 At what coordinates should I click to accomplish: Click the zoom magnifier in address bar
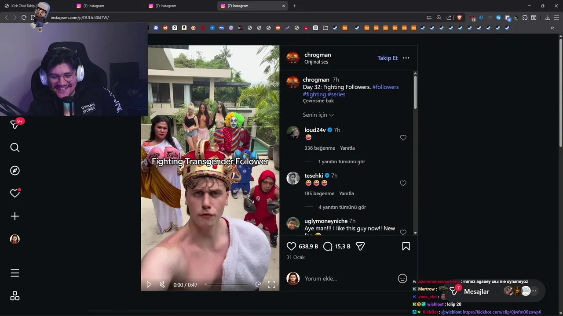tap(439, 18)
